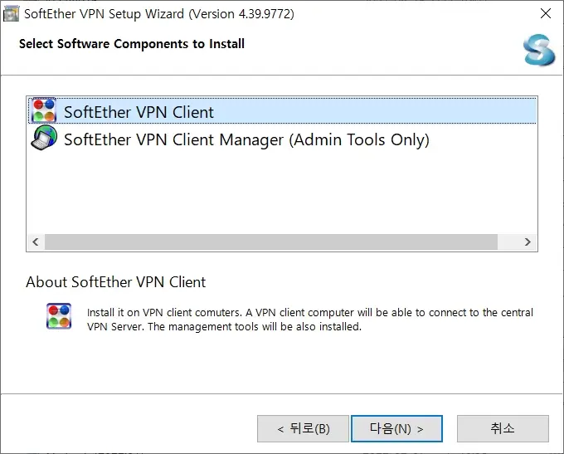Click the SoftEther S logo in header
Viewport: 564px width, 454px height.
click(x=538, y=50)
